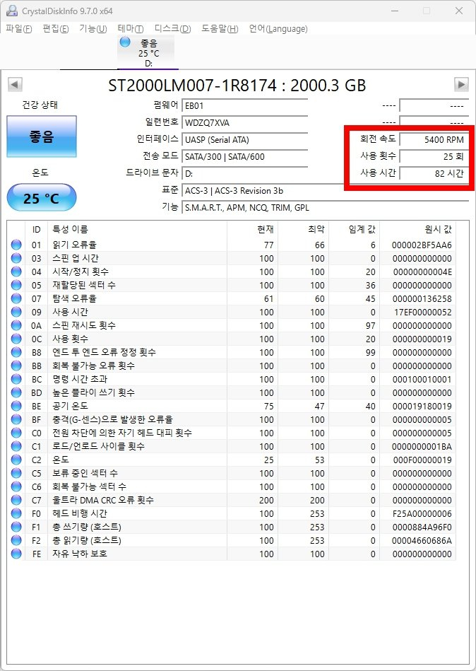Viewport: 476px width, 671px height.
Task: Select the 총 쓰기량 (호스트) attribute name
Action: (87, 527)
